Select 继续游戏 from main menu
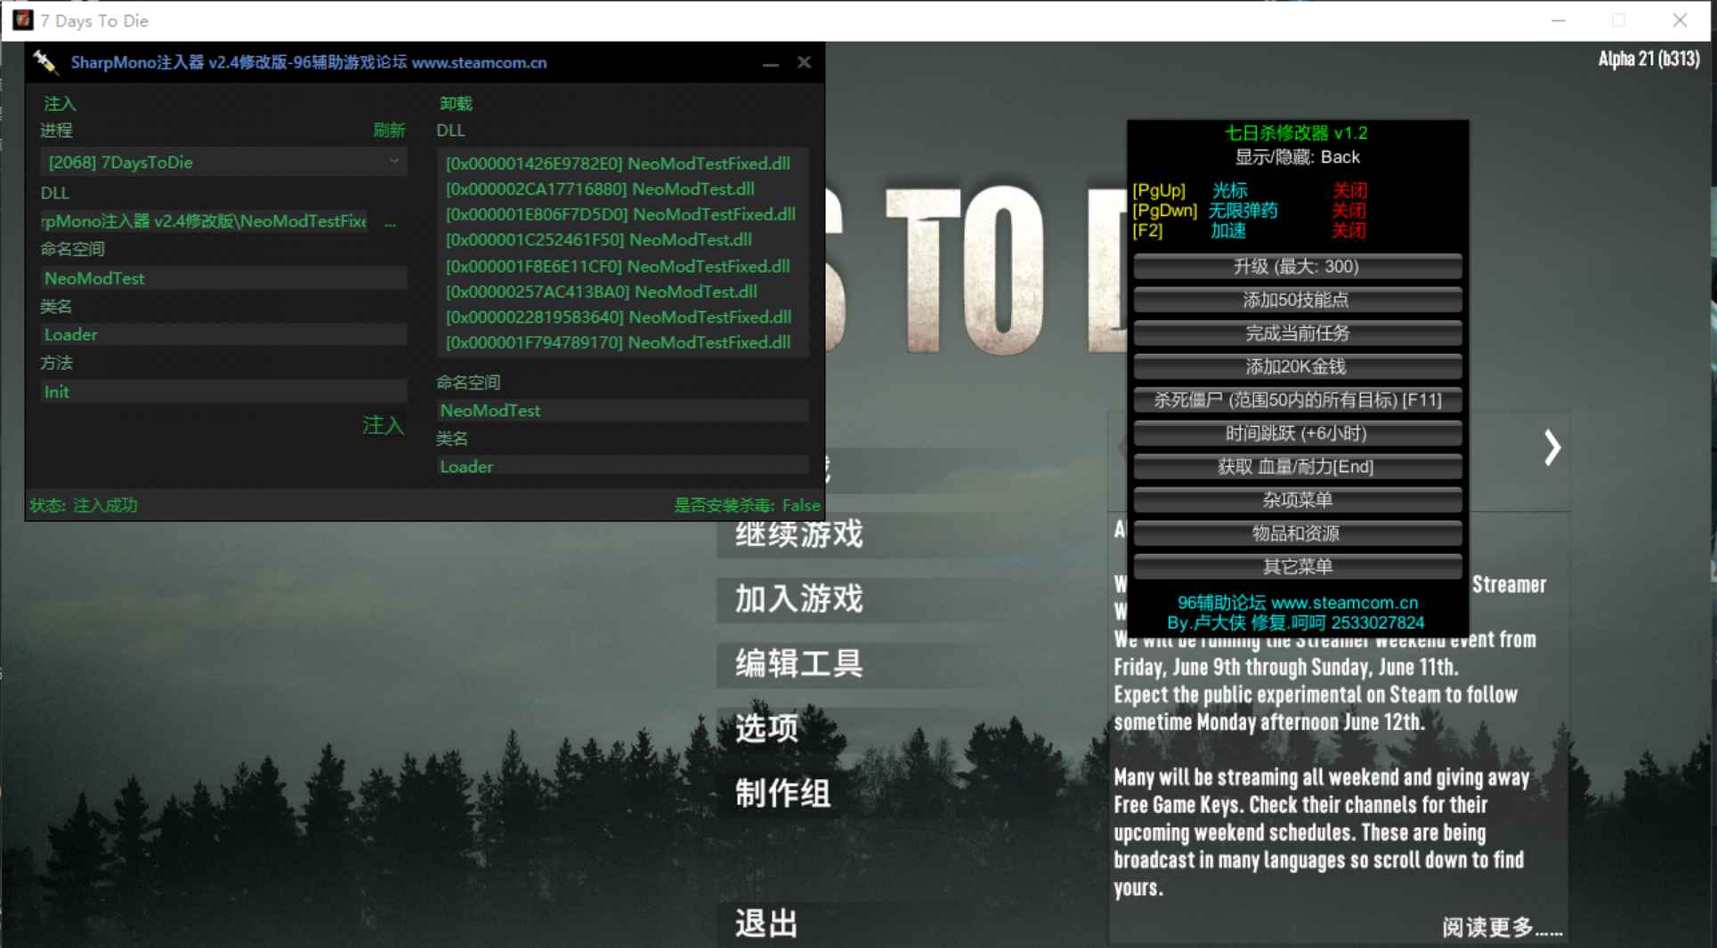Viewport: 1717px width, 948px height. tap(798, 534)
